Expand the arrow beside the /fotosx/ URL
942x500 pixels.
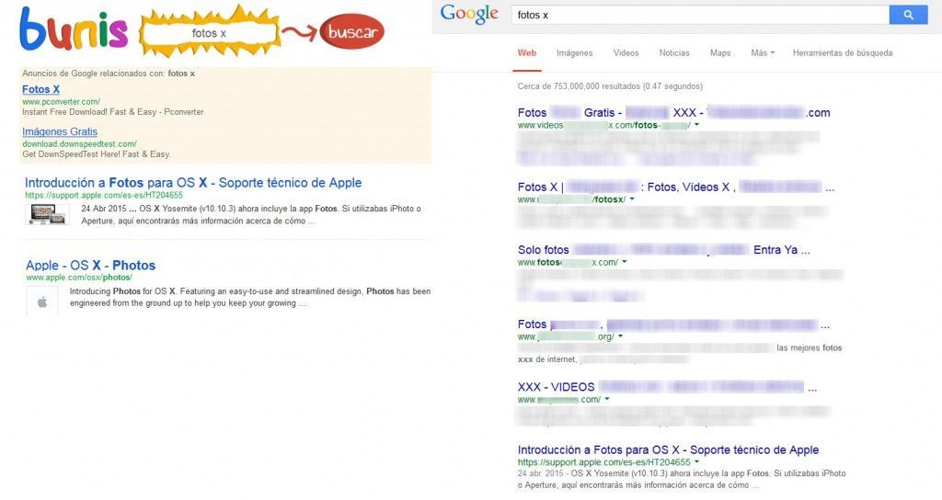pos(632,199)
